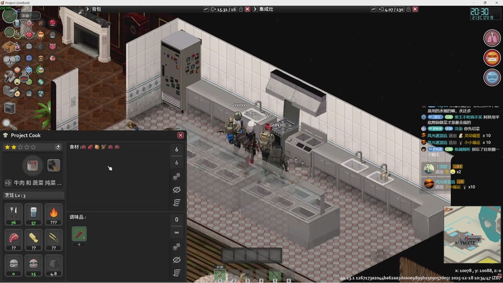Click the pink devil face moodle
Screen dimensions: 503x283
[x=53, y=47]
